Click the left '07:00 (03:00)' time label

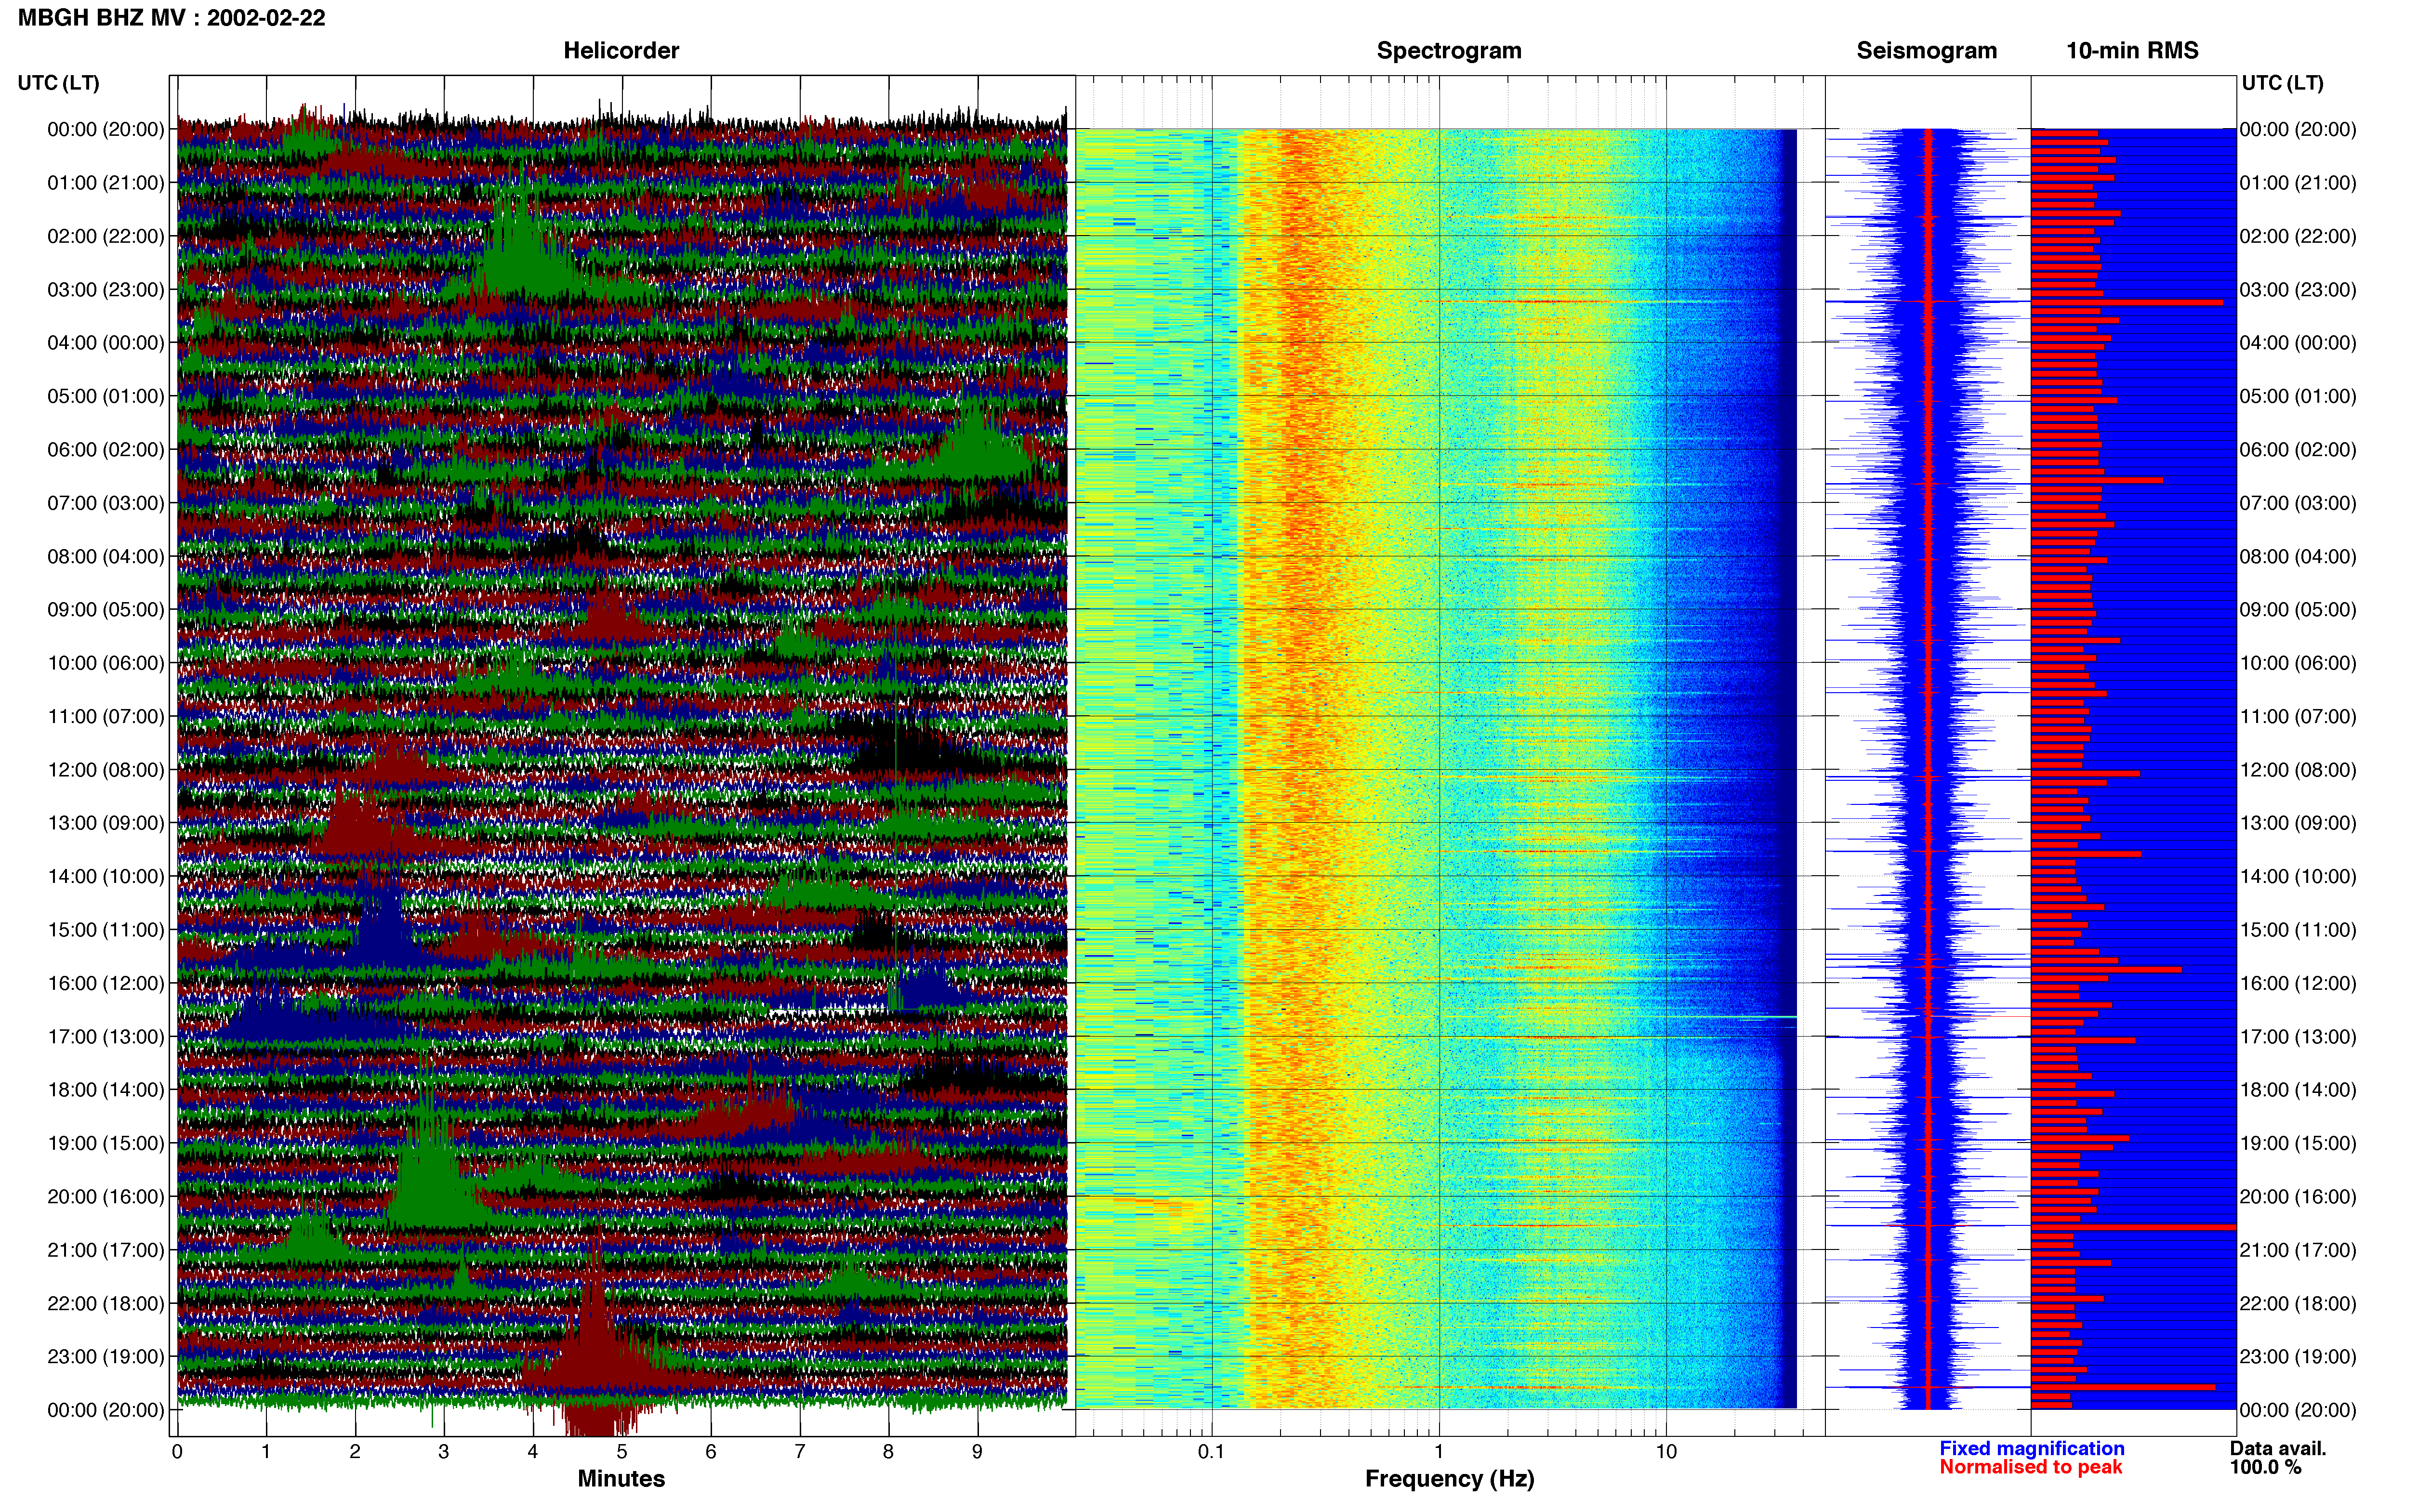coord(106,503)
